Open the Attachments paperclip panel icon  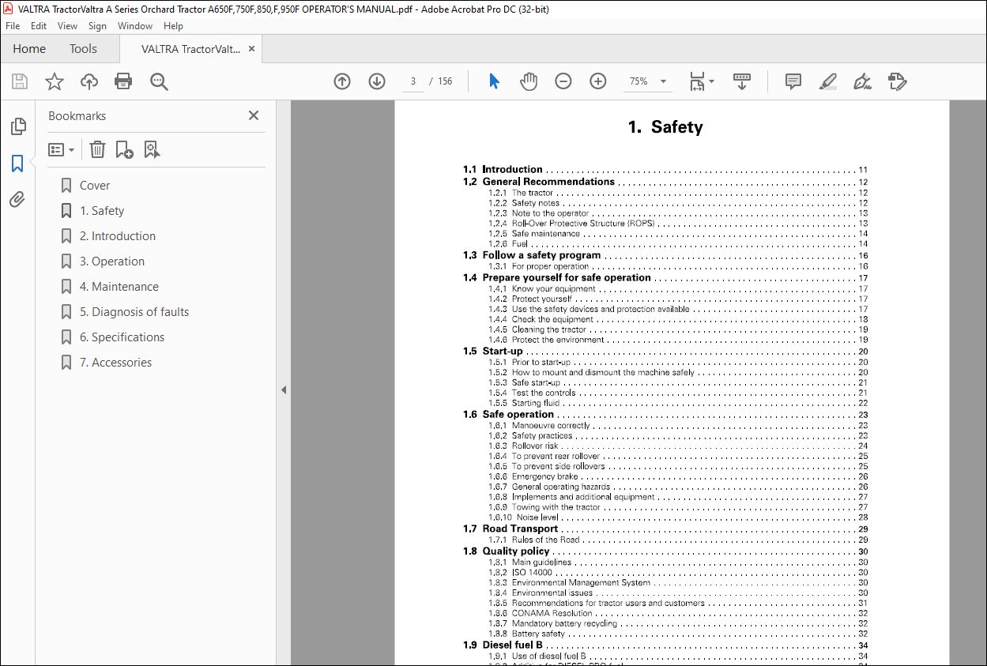tap(17, 200)
